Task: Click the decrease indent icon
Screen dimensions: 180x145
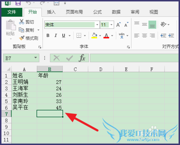Action: [163, 35]
